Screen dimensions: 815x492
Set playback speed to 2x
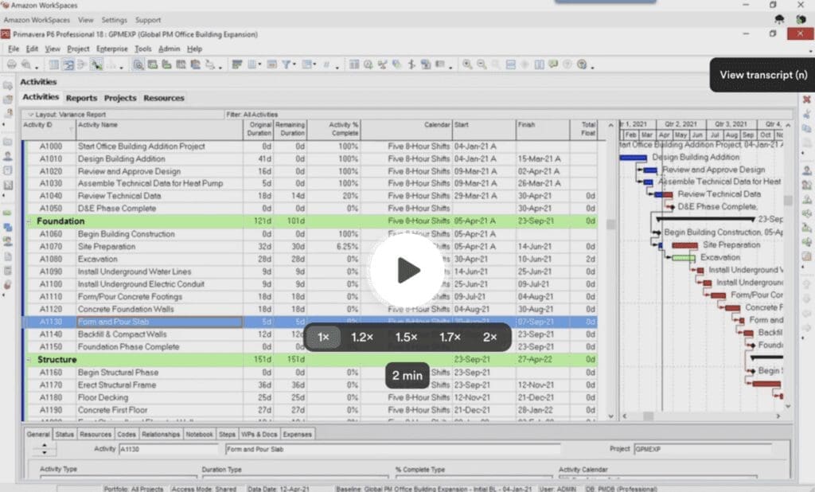489,337
